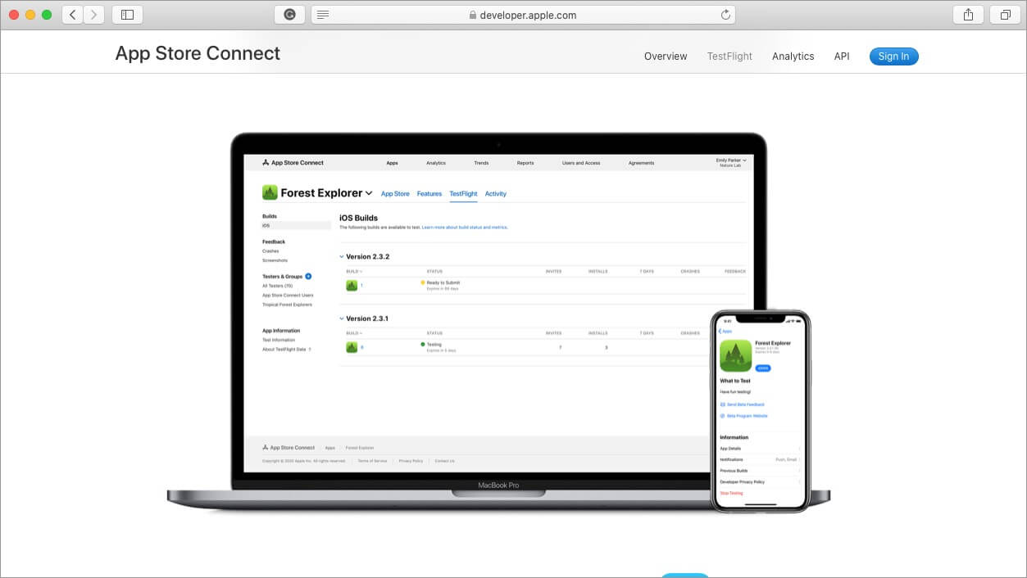The image size is (1027, 578).
Task: Switch to the TestFlight tab
Action: (x=729, y=56)
